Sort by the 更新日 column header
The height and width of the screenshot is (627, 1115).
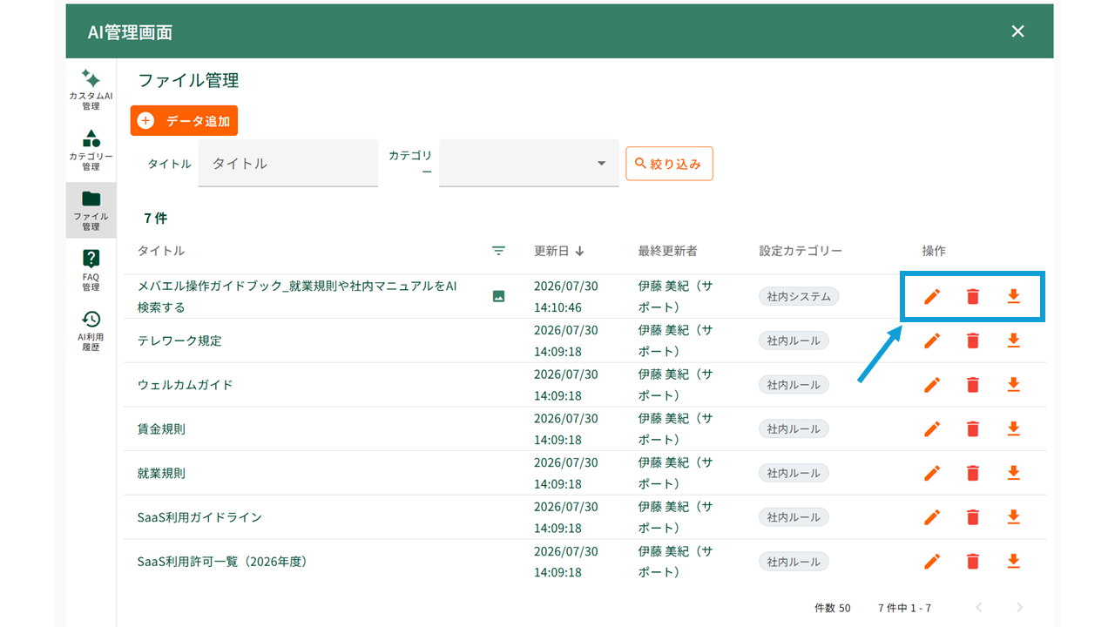point(559,251)
